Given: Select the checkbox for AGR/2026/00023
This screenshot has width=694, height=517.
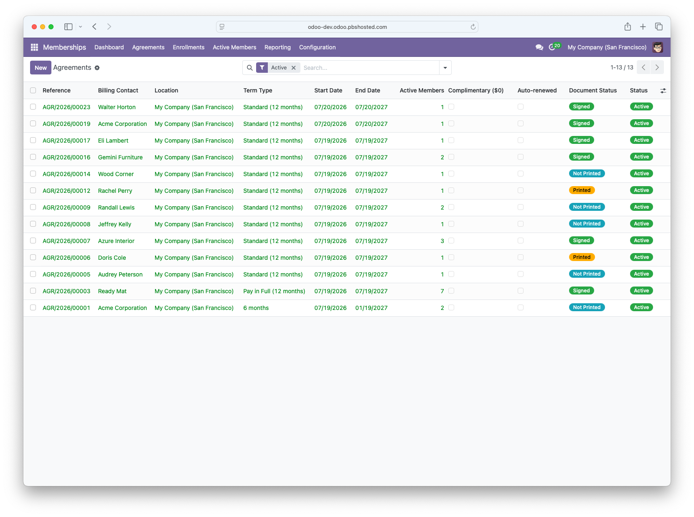Looking at the screenshot, I should 33,107.
